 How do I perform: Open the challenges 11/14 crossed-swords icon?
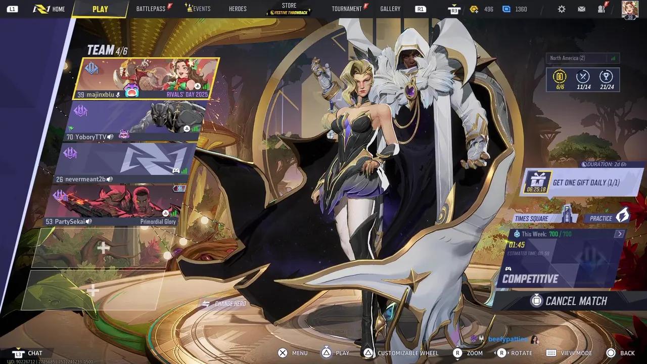pyautogui.click(x=583, y=77)
